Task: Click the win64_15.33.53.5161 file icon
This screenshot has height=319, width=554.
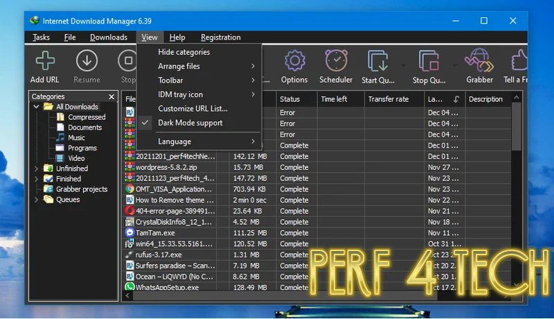Action: tap(129, 243)
